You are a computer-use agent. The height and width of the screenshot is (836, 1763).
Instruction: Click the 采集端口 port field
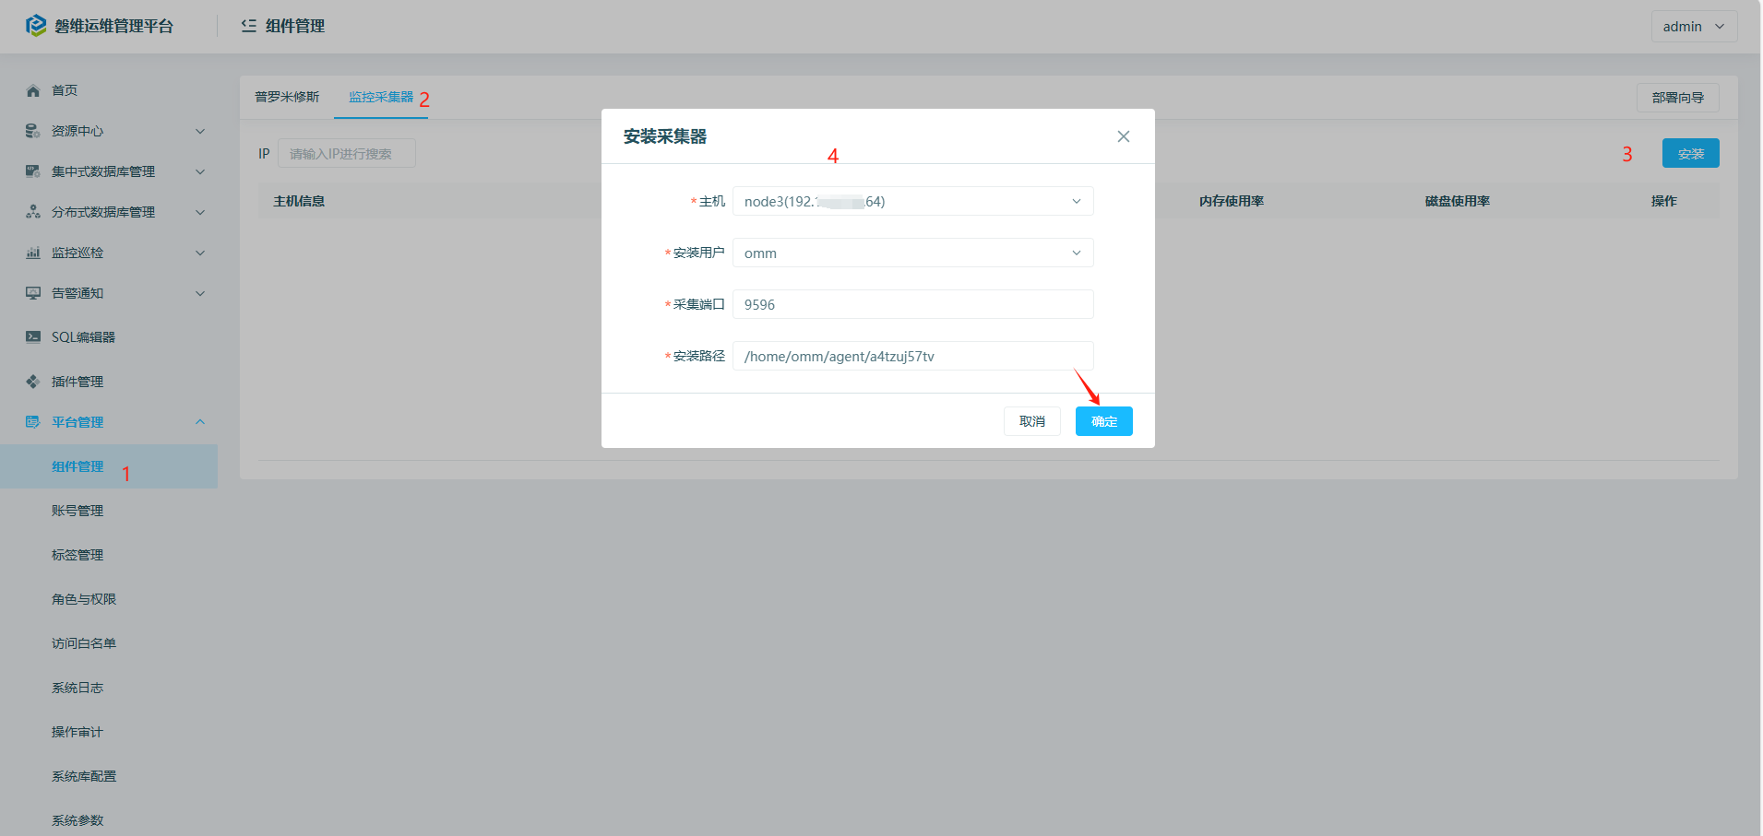coord(913,304)
